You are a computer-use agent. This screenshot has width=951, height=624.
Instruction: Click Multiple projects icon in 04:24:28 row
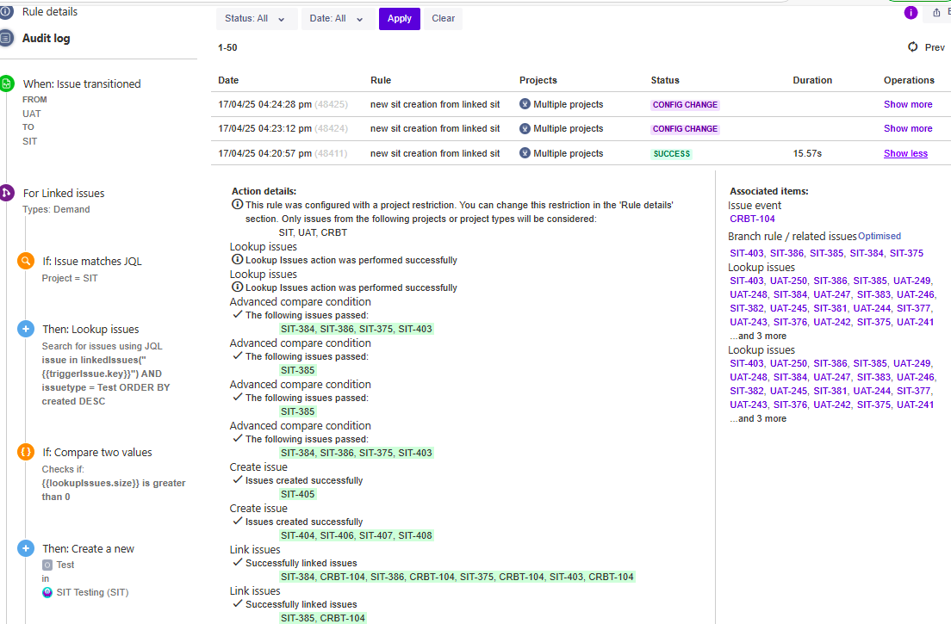(x=525, y=104)
